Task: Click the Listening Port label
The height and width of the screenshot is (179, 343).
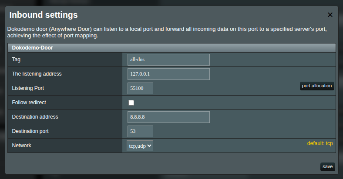Action: point(28,88)
